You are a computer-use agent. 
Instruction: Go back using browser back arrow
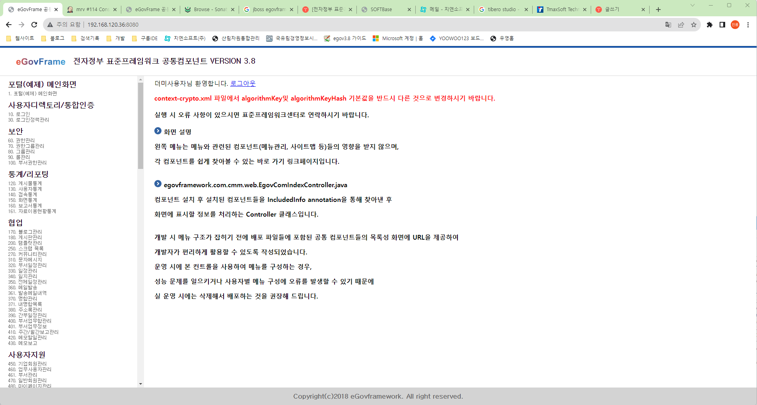(9, 25)
